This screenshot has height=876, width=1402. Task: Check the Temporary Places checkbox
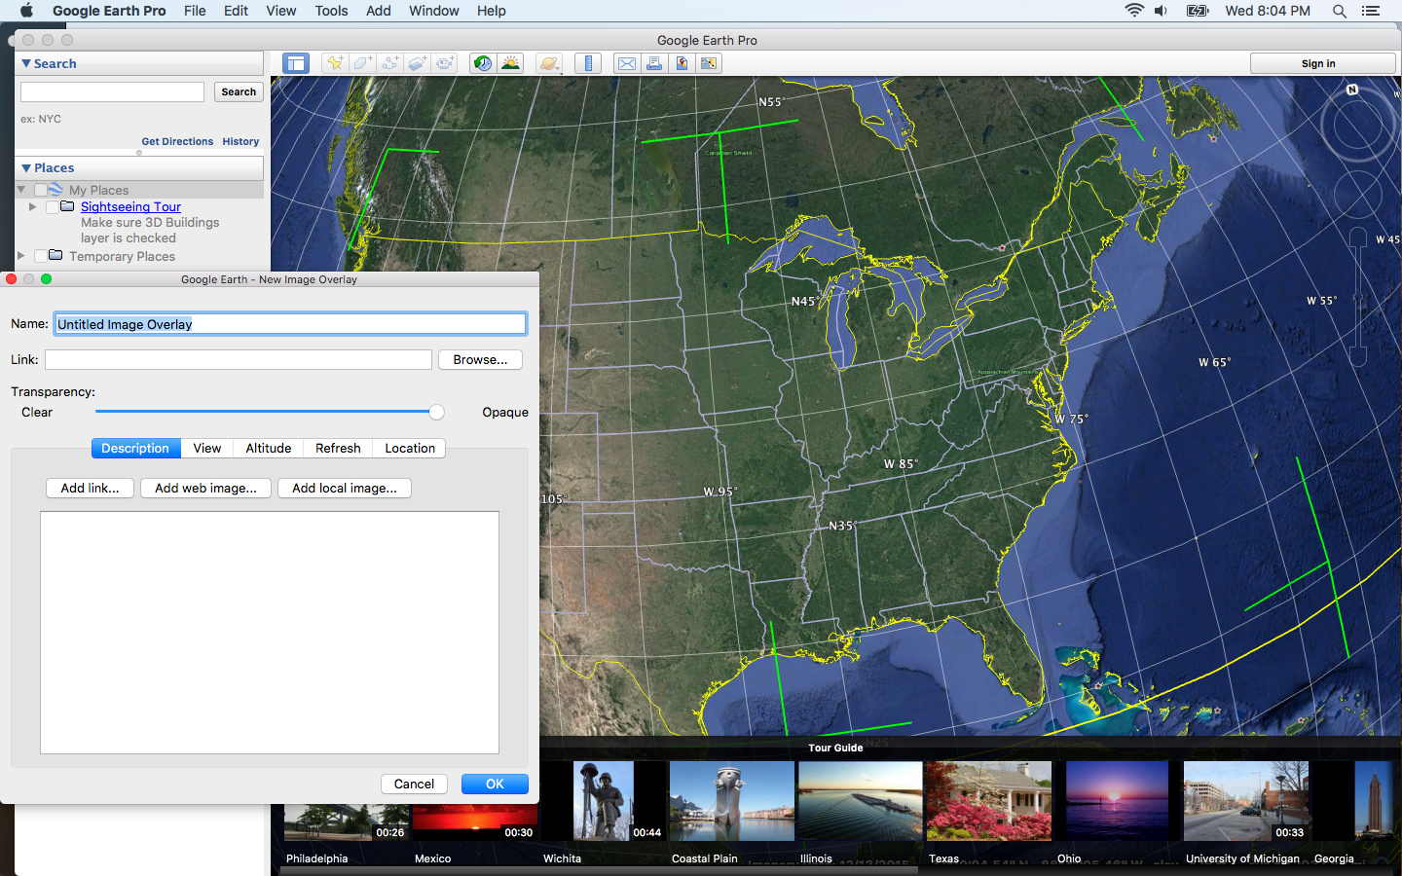tap(40, 256)
